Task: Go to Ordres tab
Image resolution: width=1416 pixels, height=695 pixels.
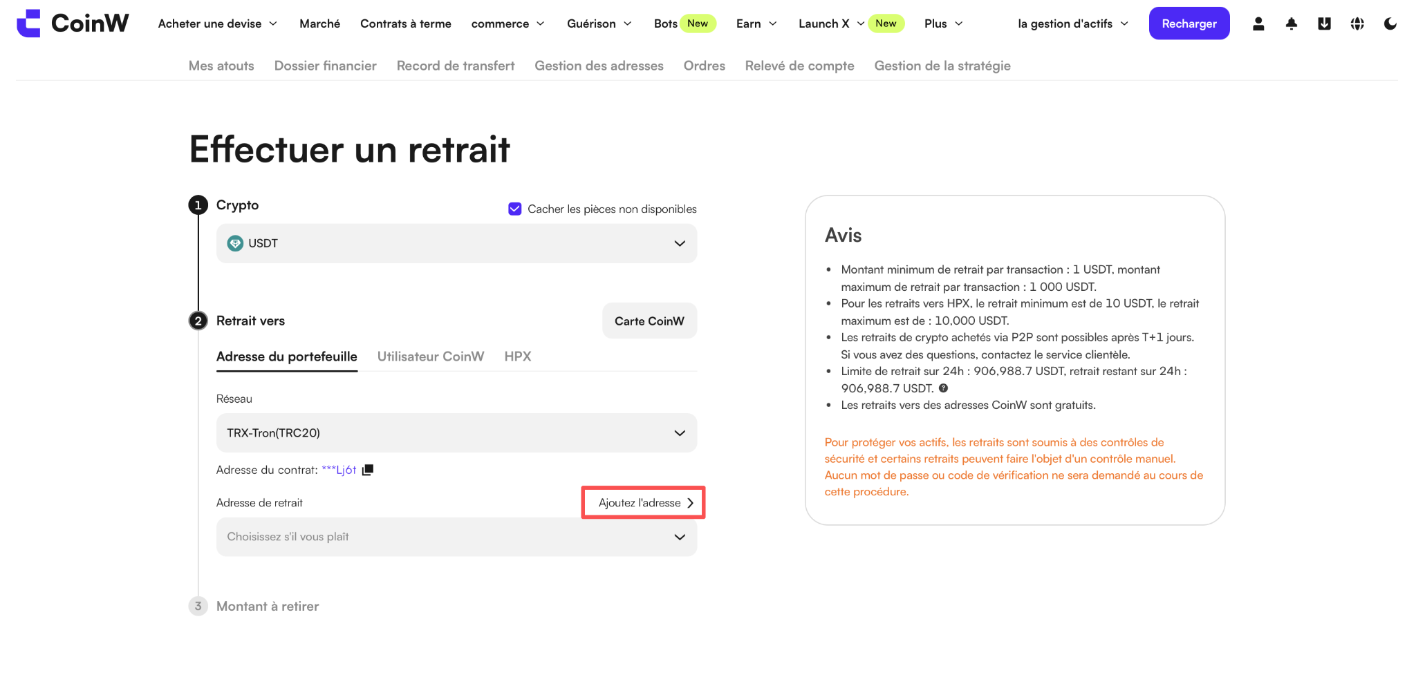Action: coord(705,66)
